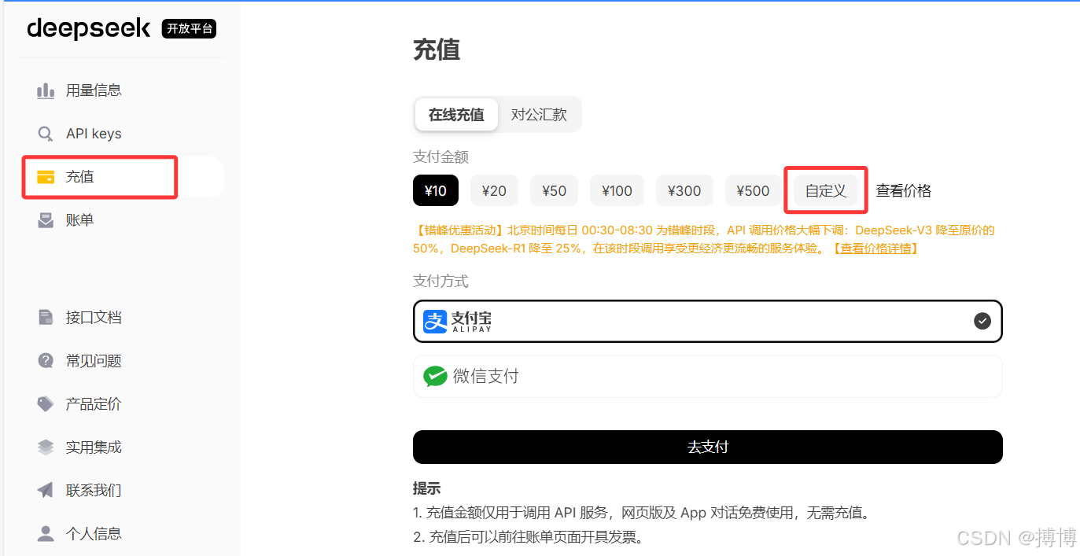Select 支付宝 payment method
The width and height of the screenshot is (1080, 556).
(x=708, y=321)
